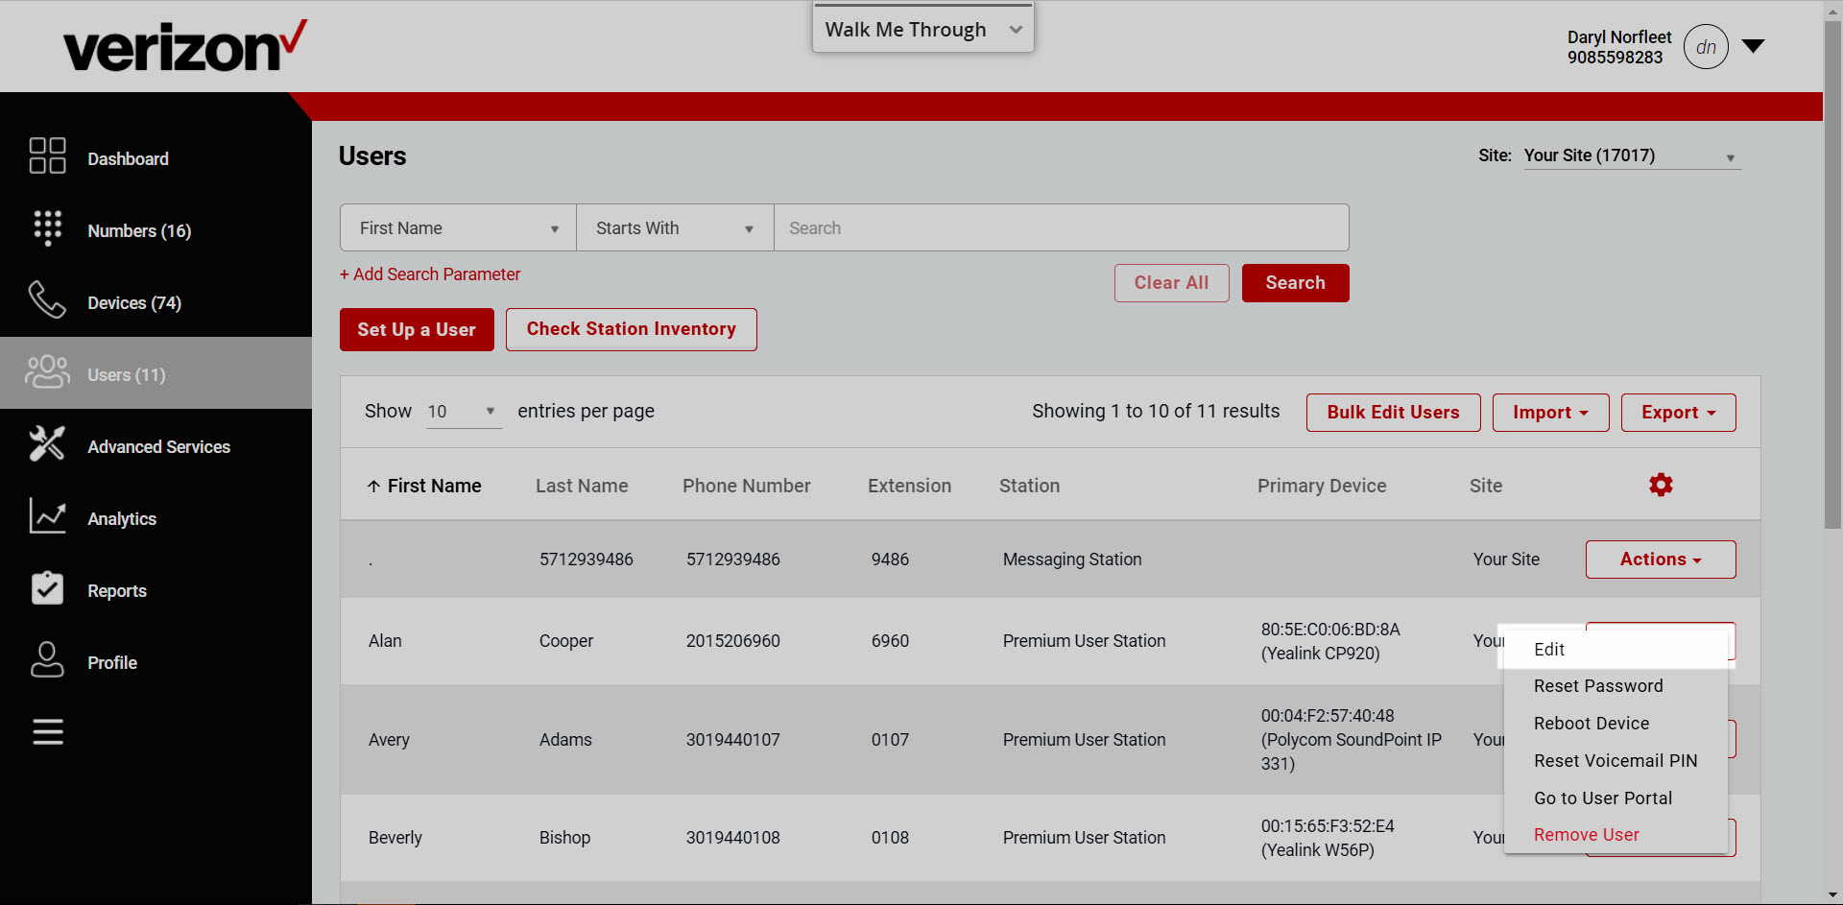Screen dimensions: 1843x905
Task: Change entries per page using the Show dropdown
Action: pyautogui.click(x=464, y=411)
